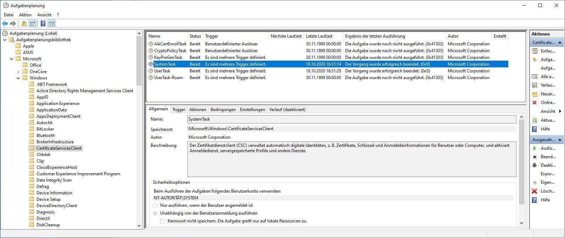565x238 pixels.
Task: Stop the task via the Beenden icon
Action: (x=535, y=156)
